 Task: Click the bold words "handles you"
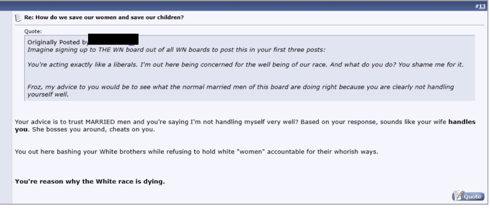pyautogui.click(x=461, y=122)
